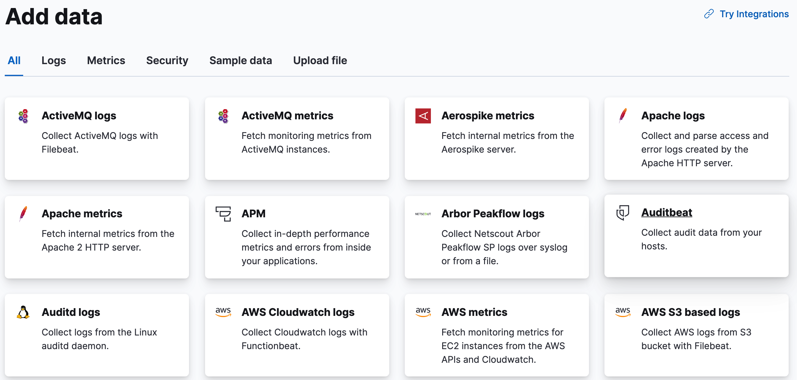
Task: Switch to the Logs tab
Action: 53,61
